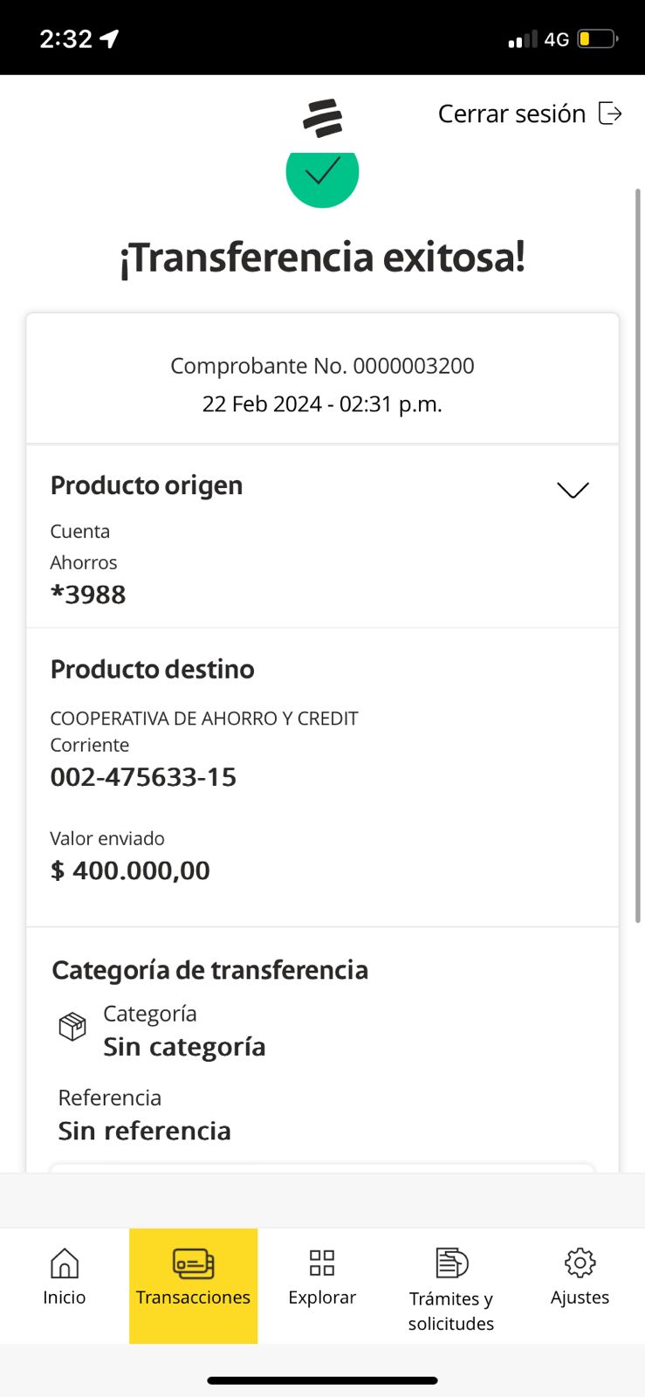The height and width of the screenshot is (1397, 645).
Task: Tap the Transacciones card icon
Action: coord(193,1263)
